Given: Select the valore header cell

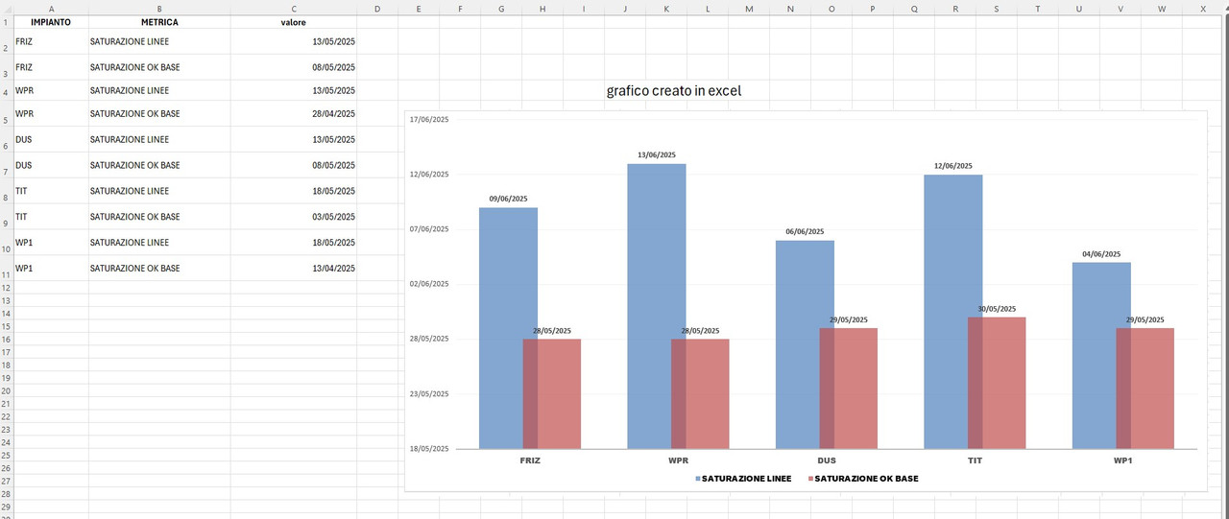Looking at the screenshot, I should coord(294,21).
